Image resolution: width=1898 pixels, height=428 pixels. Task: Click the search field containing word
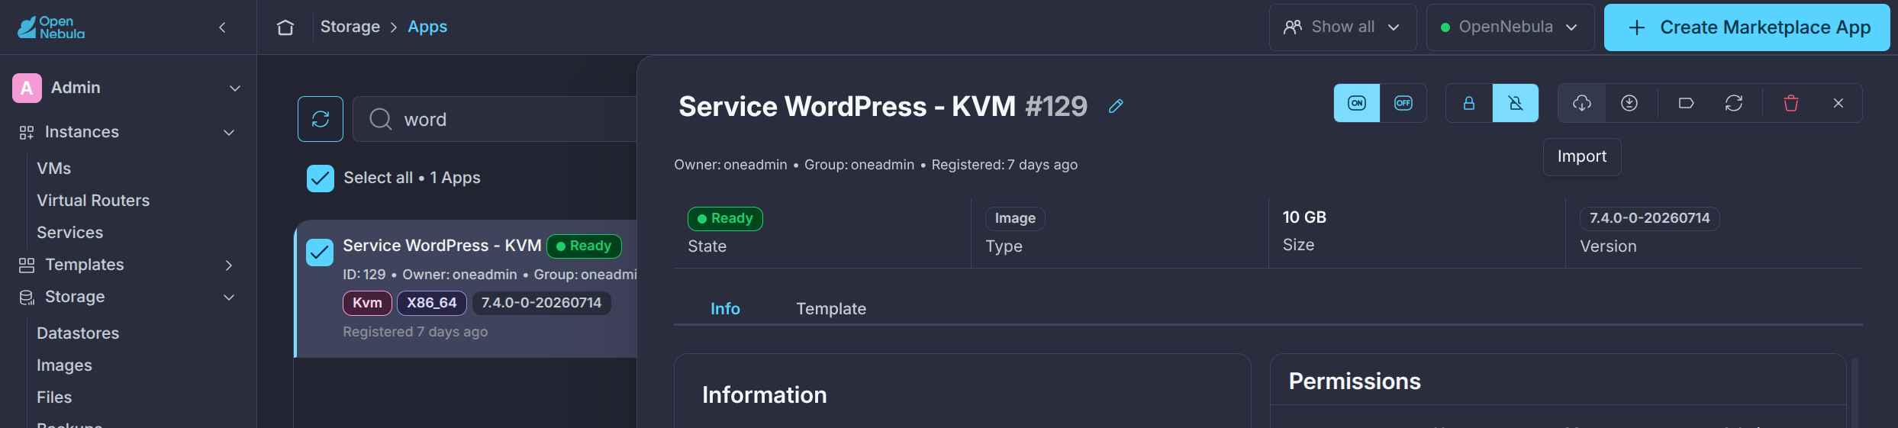tap(495, 119)
